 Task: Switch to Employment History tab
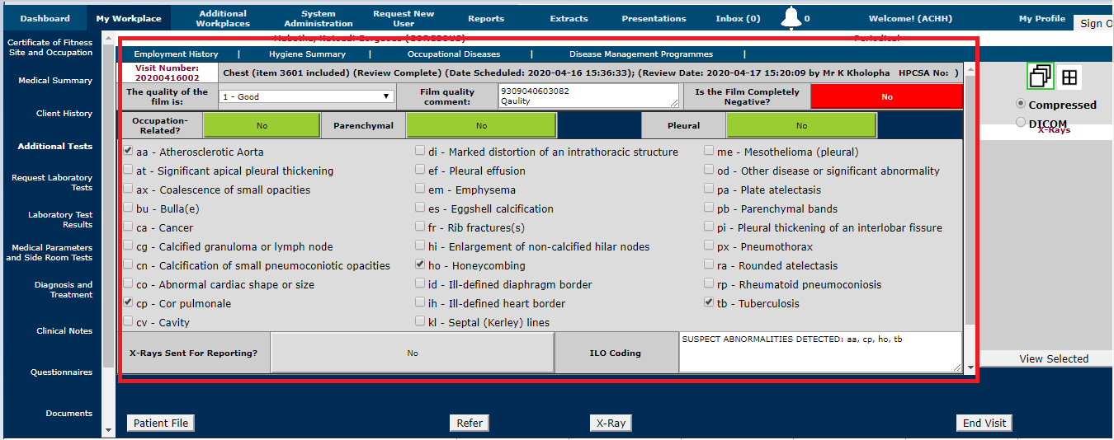tap(176, 54)
